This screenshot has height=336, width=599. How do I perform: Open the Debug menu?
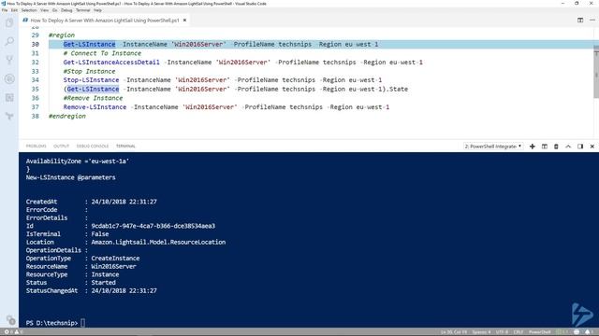tap(66, 10)
